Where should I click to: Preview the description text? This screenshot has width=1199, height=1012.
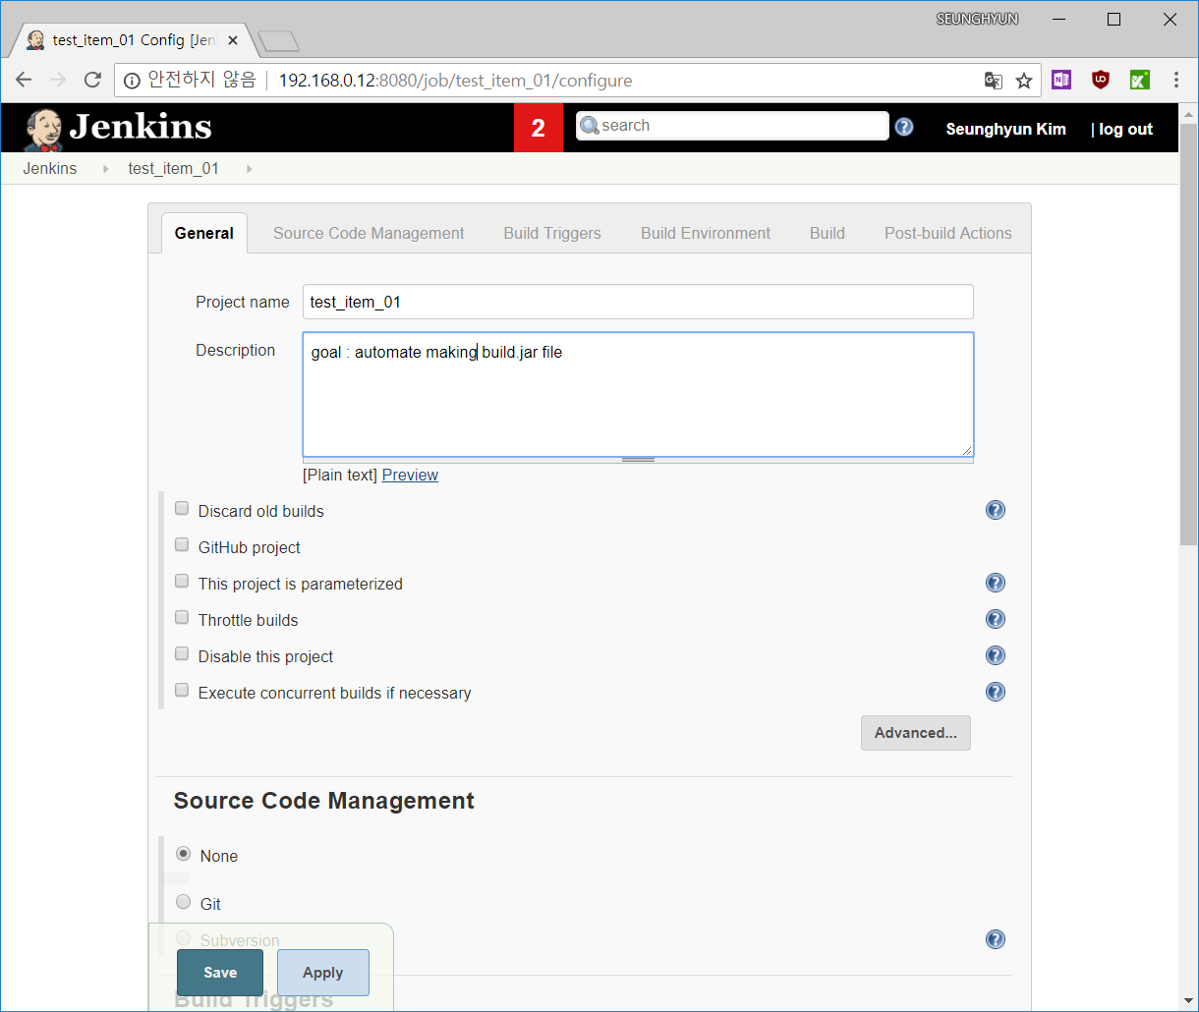410,476
